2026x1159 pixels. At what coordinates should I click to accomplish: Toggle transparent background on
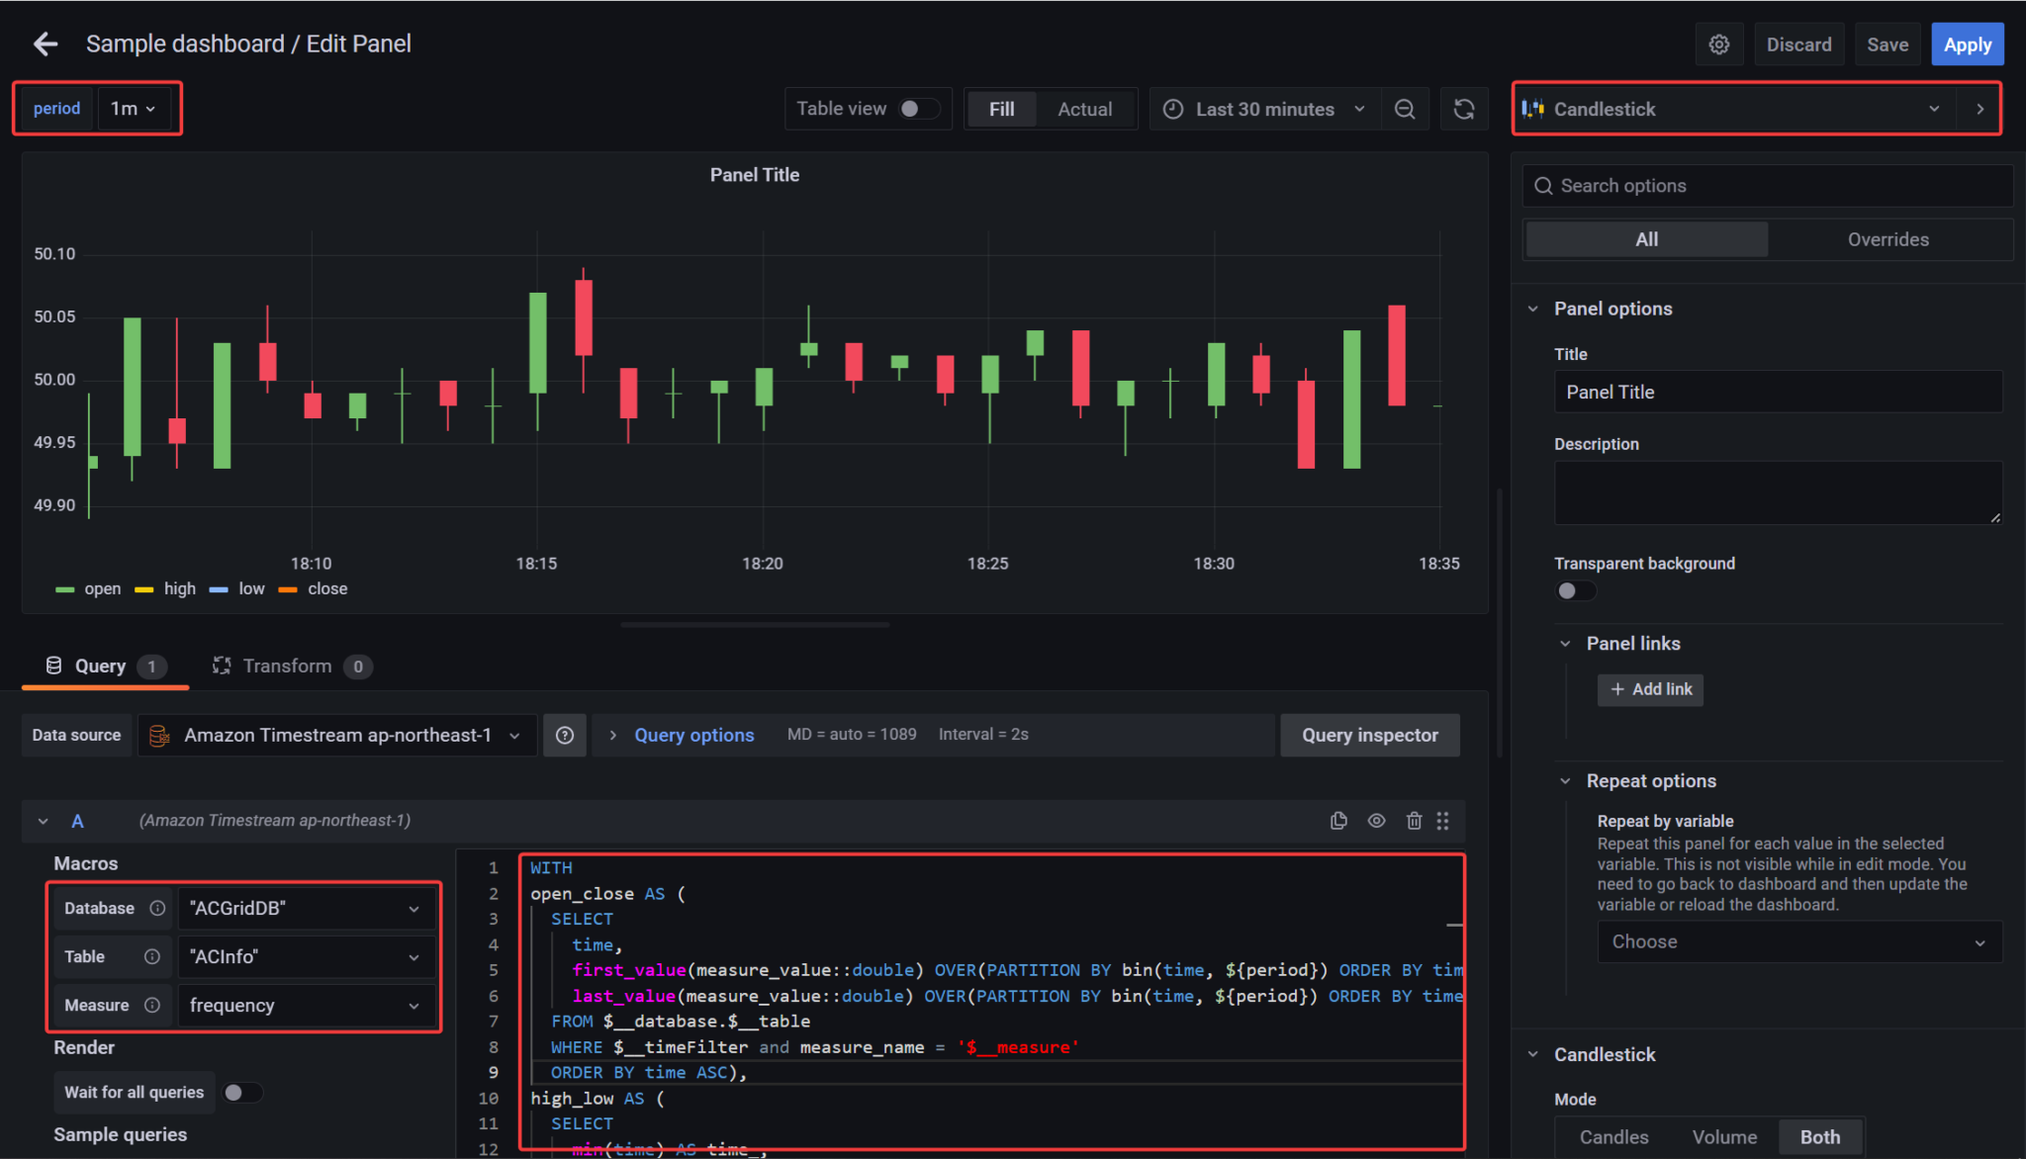[x=1575, y=590]
